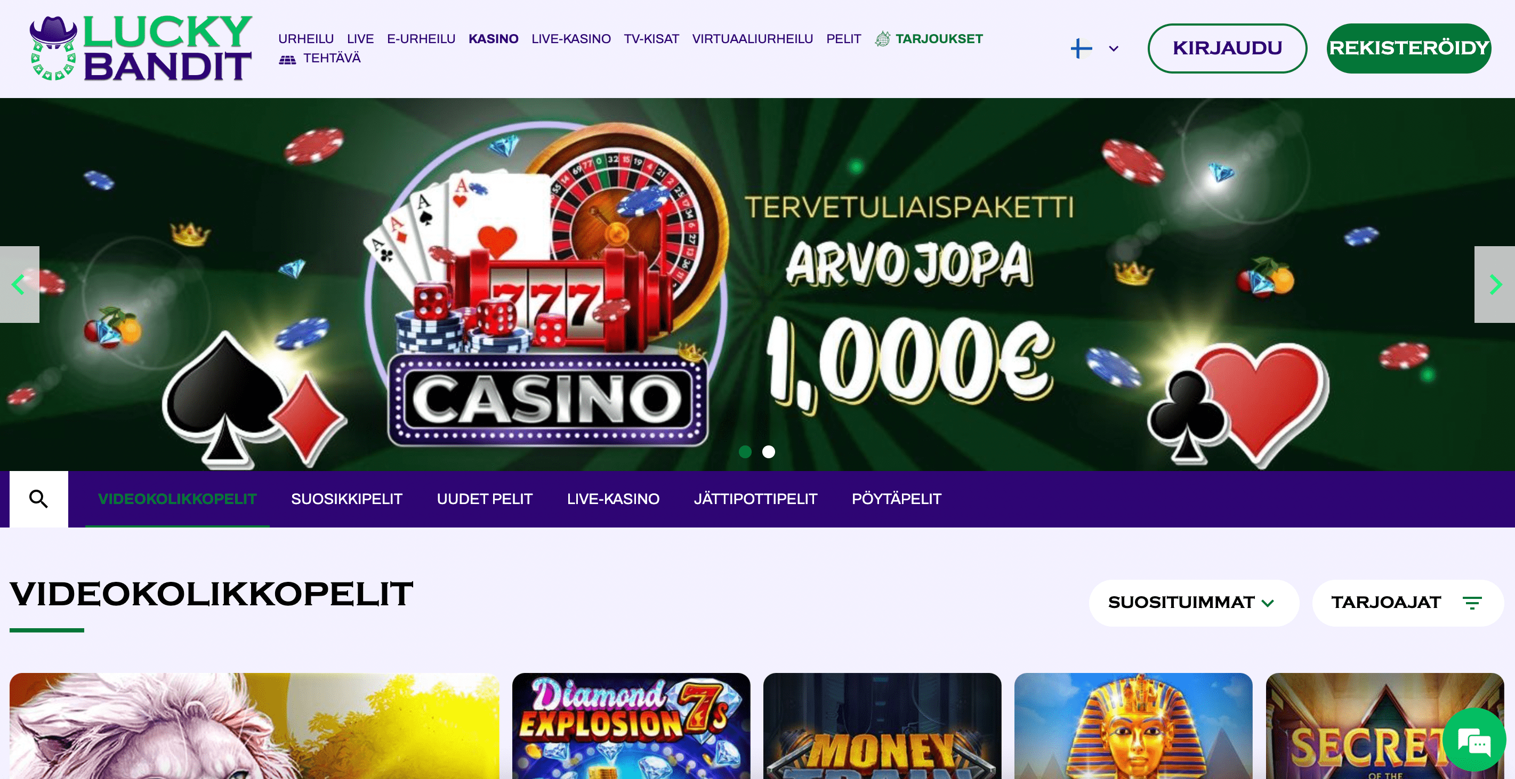Expand the language chevron dropdown
Viewport: 1515px width, 779px height.
pos(1113,49)
